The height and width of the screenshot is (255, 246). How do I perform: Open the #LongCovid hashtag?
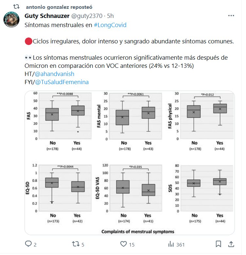pos(110,25)
